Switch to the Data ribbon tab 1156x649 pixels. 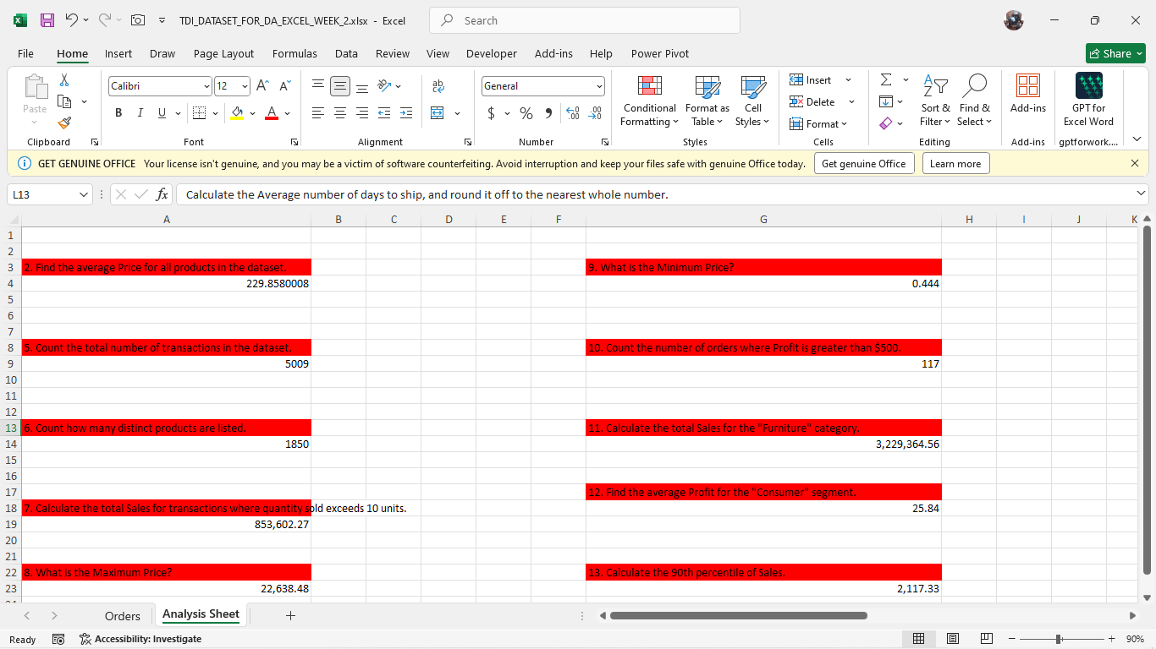click(346, 53)
